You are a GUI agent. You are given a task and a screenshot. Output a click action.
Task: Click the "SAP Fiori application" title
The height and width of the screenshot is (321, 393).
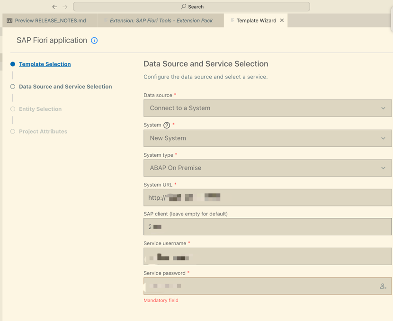pos(52,40)
